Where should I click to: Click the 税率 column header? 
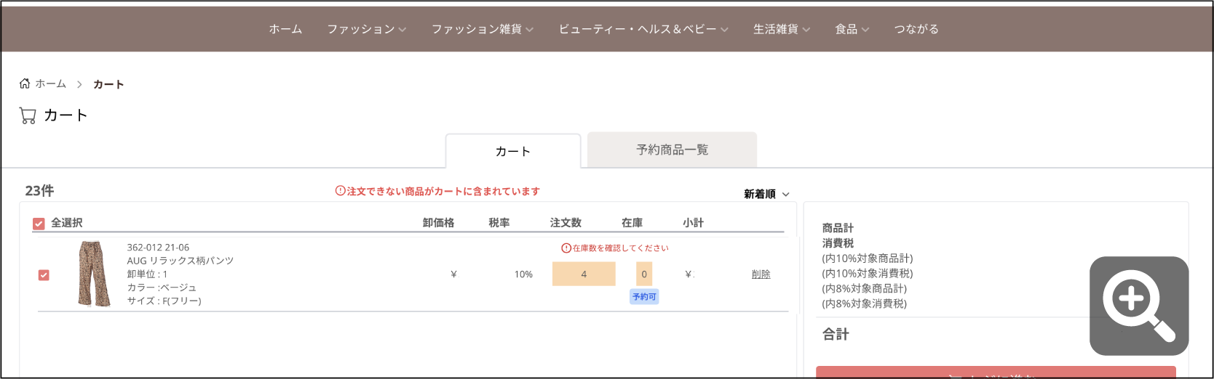tap(499, 223)
